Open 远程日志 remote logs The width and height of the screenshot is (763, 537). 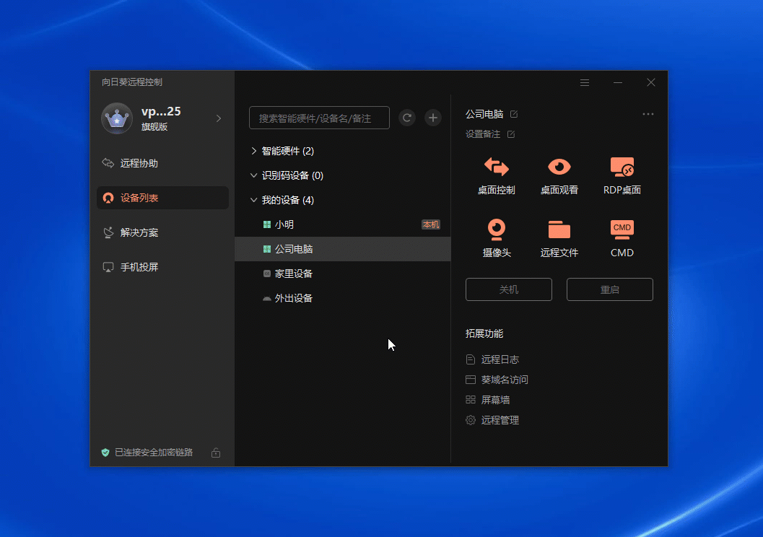point(500,359)
